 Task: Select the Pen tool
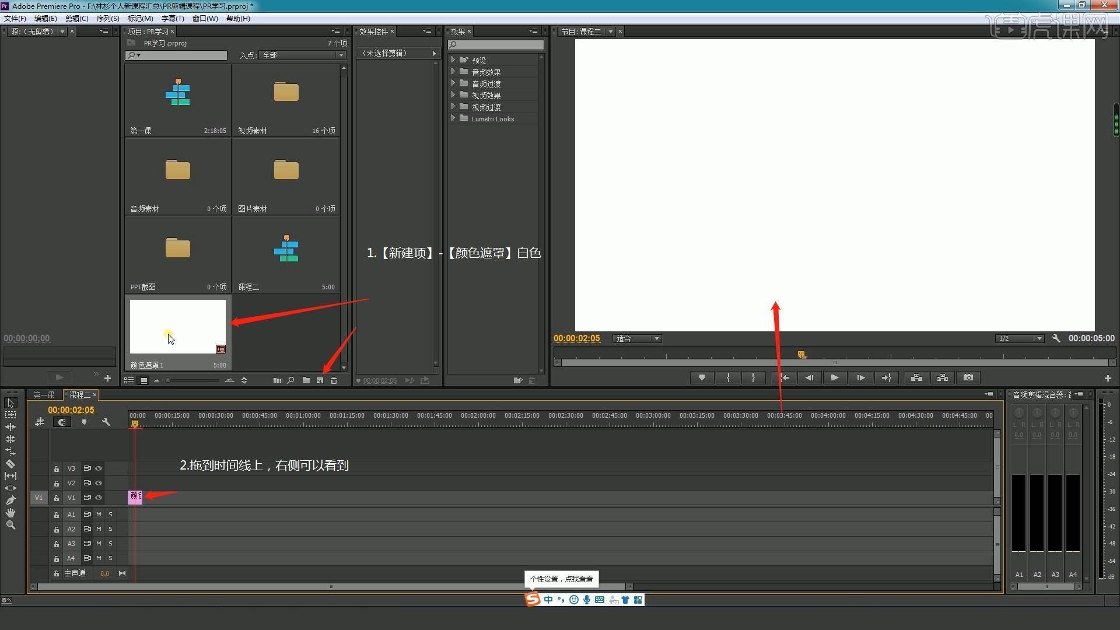point(10,501)
